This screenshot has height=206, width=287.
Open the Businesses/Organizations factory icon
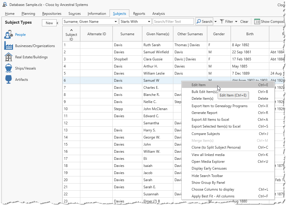click(9, 46)
